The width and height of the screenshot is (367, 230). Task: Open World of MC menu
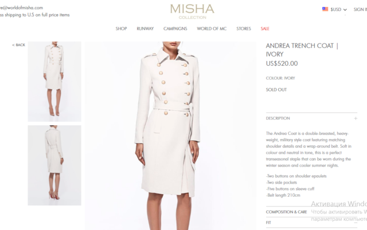point(212,29)
